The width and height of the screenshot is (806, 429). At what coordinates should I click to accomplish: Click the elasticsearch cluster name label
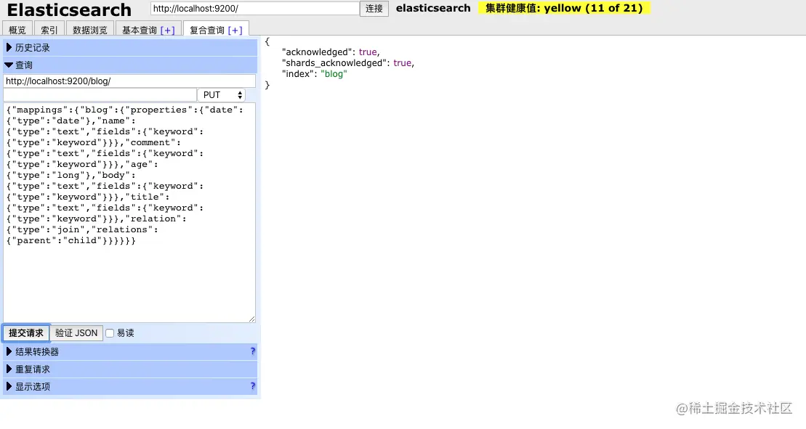tap(433, 8)
